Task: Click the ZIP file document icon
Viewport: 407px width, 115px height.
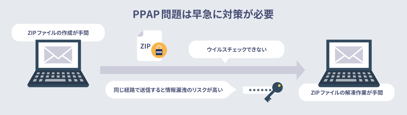Action: click(x=149, y=46)
